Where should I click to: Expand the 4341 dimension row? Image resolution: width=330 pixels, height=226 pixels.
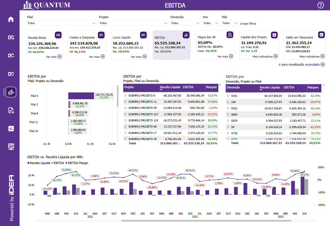[x=228, y=95]
